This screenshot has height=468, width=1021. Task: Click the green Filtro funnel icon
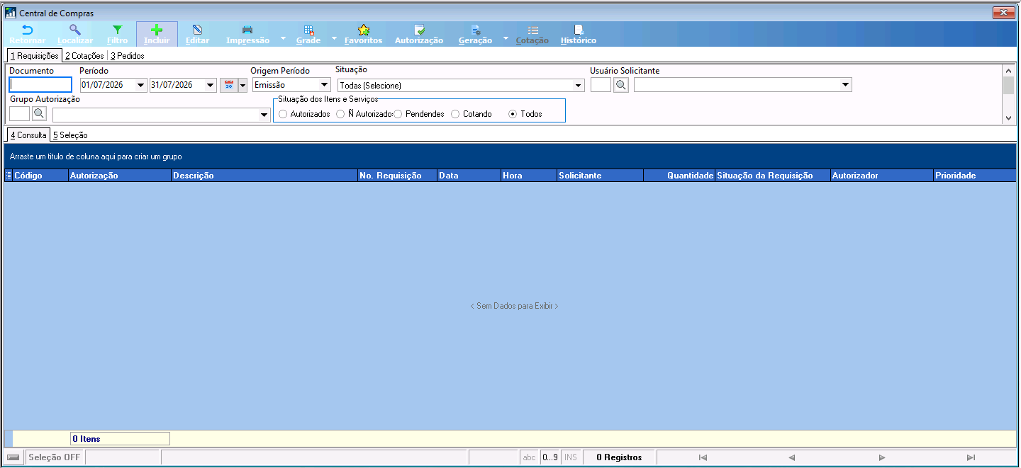118,30
